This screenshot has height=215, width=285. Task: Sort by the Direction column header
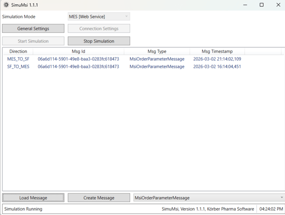point(18,52)
